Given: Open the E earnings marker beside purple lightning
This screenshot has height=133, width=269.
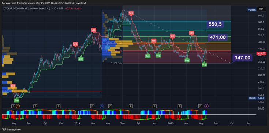Looking at the screenshot, I should (200, 106).
